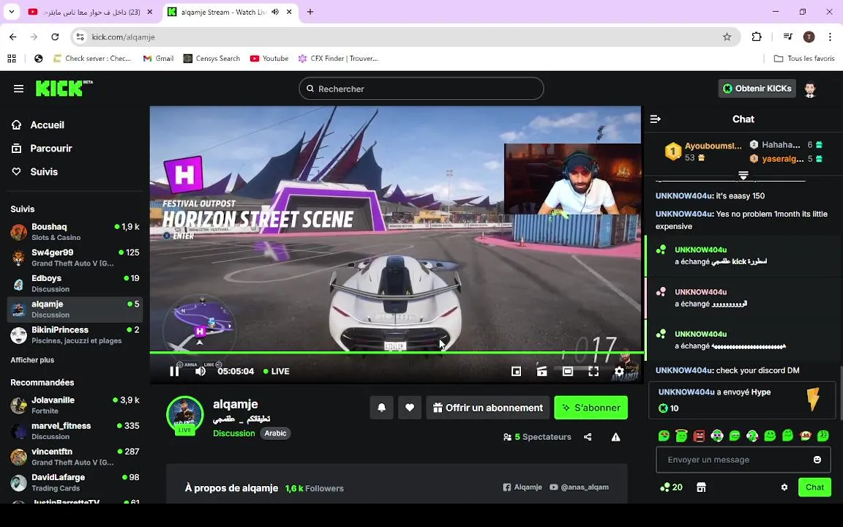Select BikiniPrincess channel in sidebar
Viewport: 843px width, 527px height.
coord(75,335)
